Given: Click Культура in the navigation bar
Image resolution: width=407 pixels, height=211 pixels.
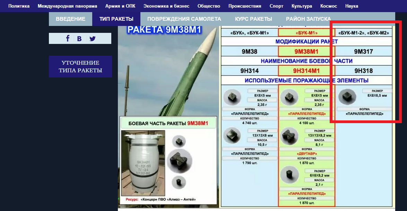Looking at the screenshot, I should click(302, 6).
